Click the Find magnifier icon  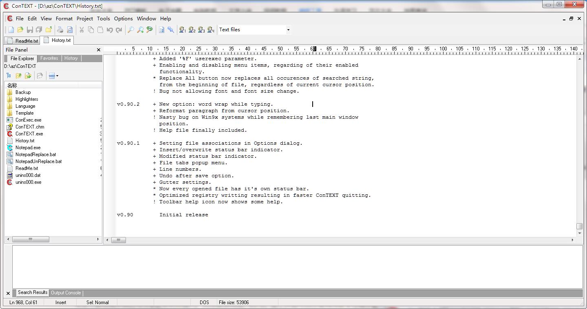tap(130, 30)
